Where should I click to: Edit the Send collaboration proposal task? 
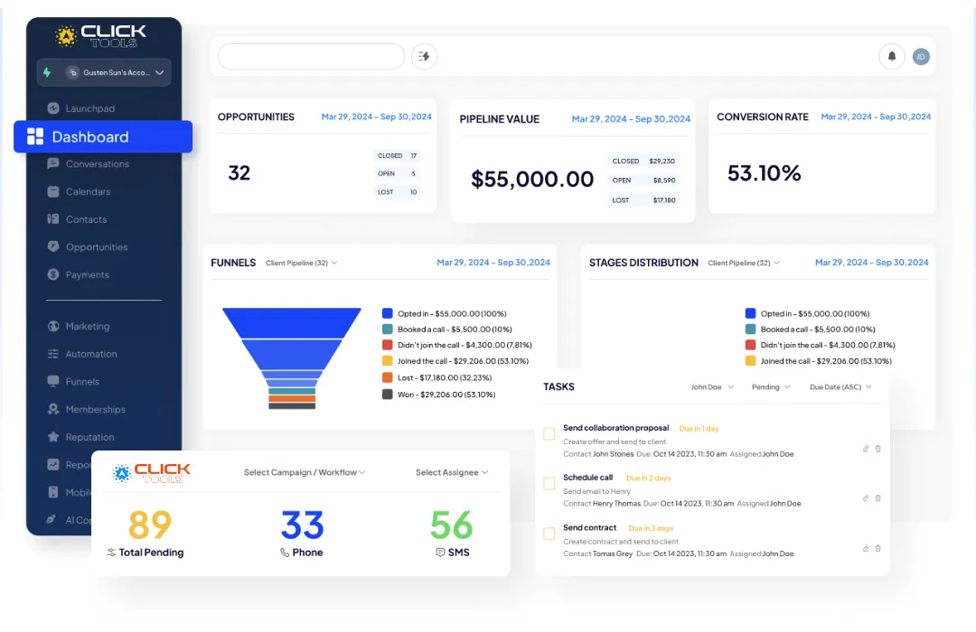(865, 449)
